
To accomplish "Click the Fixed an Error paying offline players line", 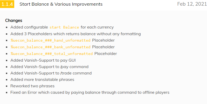I will [x=90, y=92].
